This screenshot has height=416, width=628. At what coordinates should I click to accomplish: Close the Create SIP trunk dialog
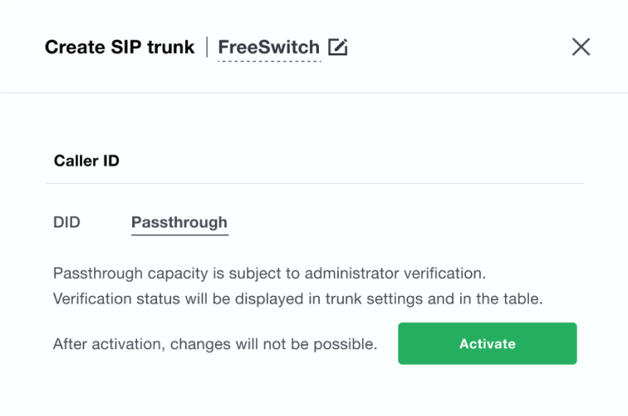point(581,47)
